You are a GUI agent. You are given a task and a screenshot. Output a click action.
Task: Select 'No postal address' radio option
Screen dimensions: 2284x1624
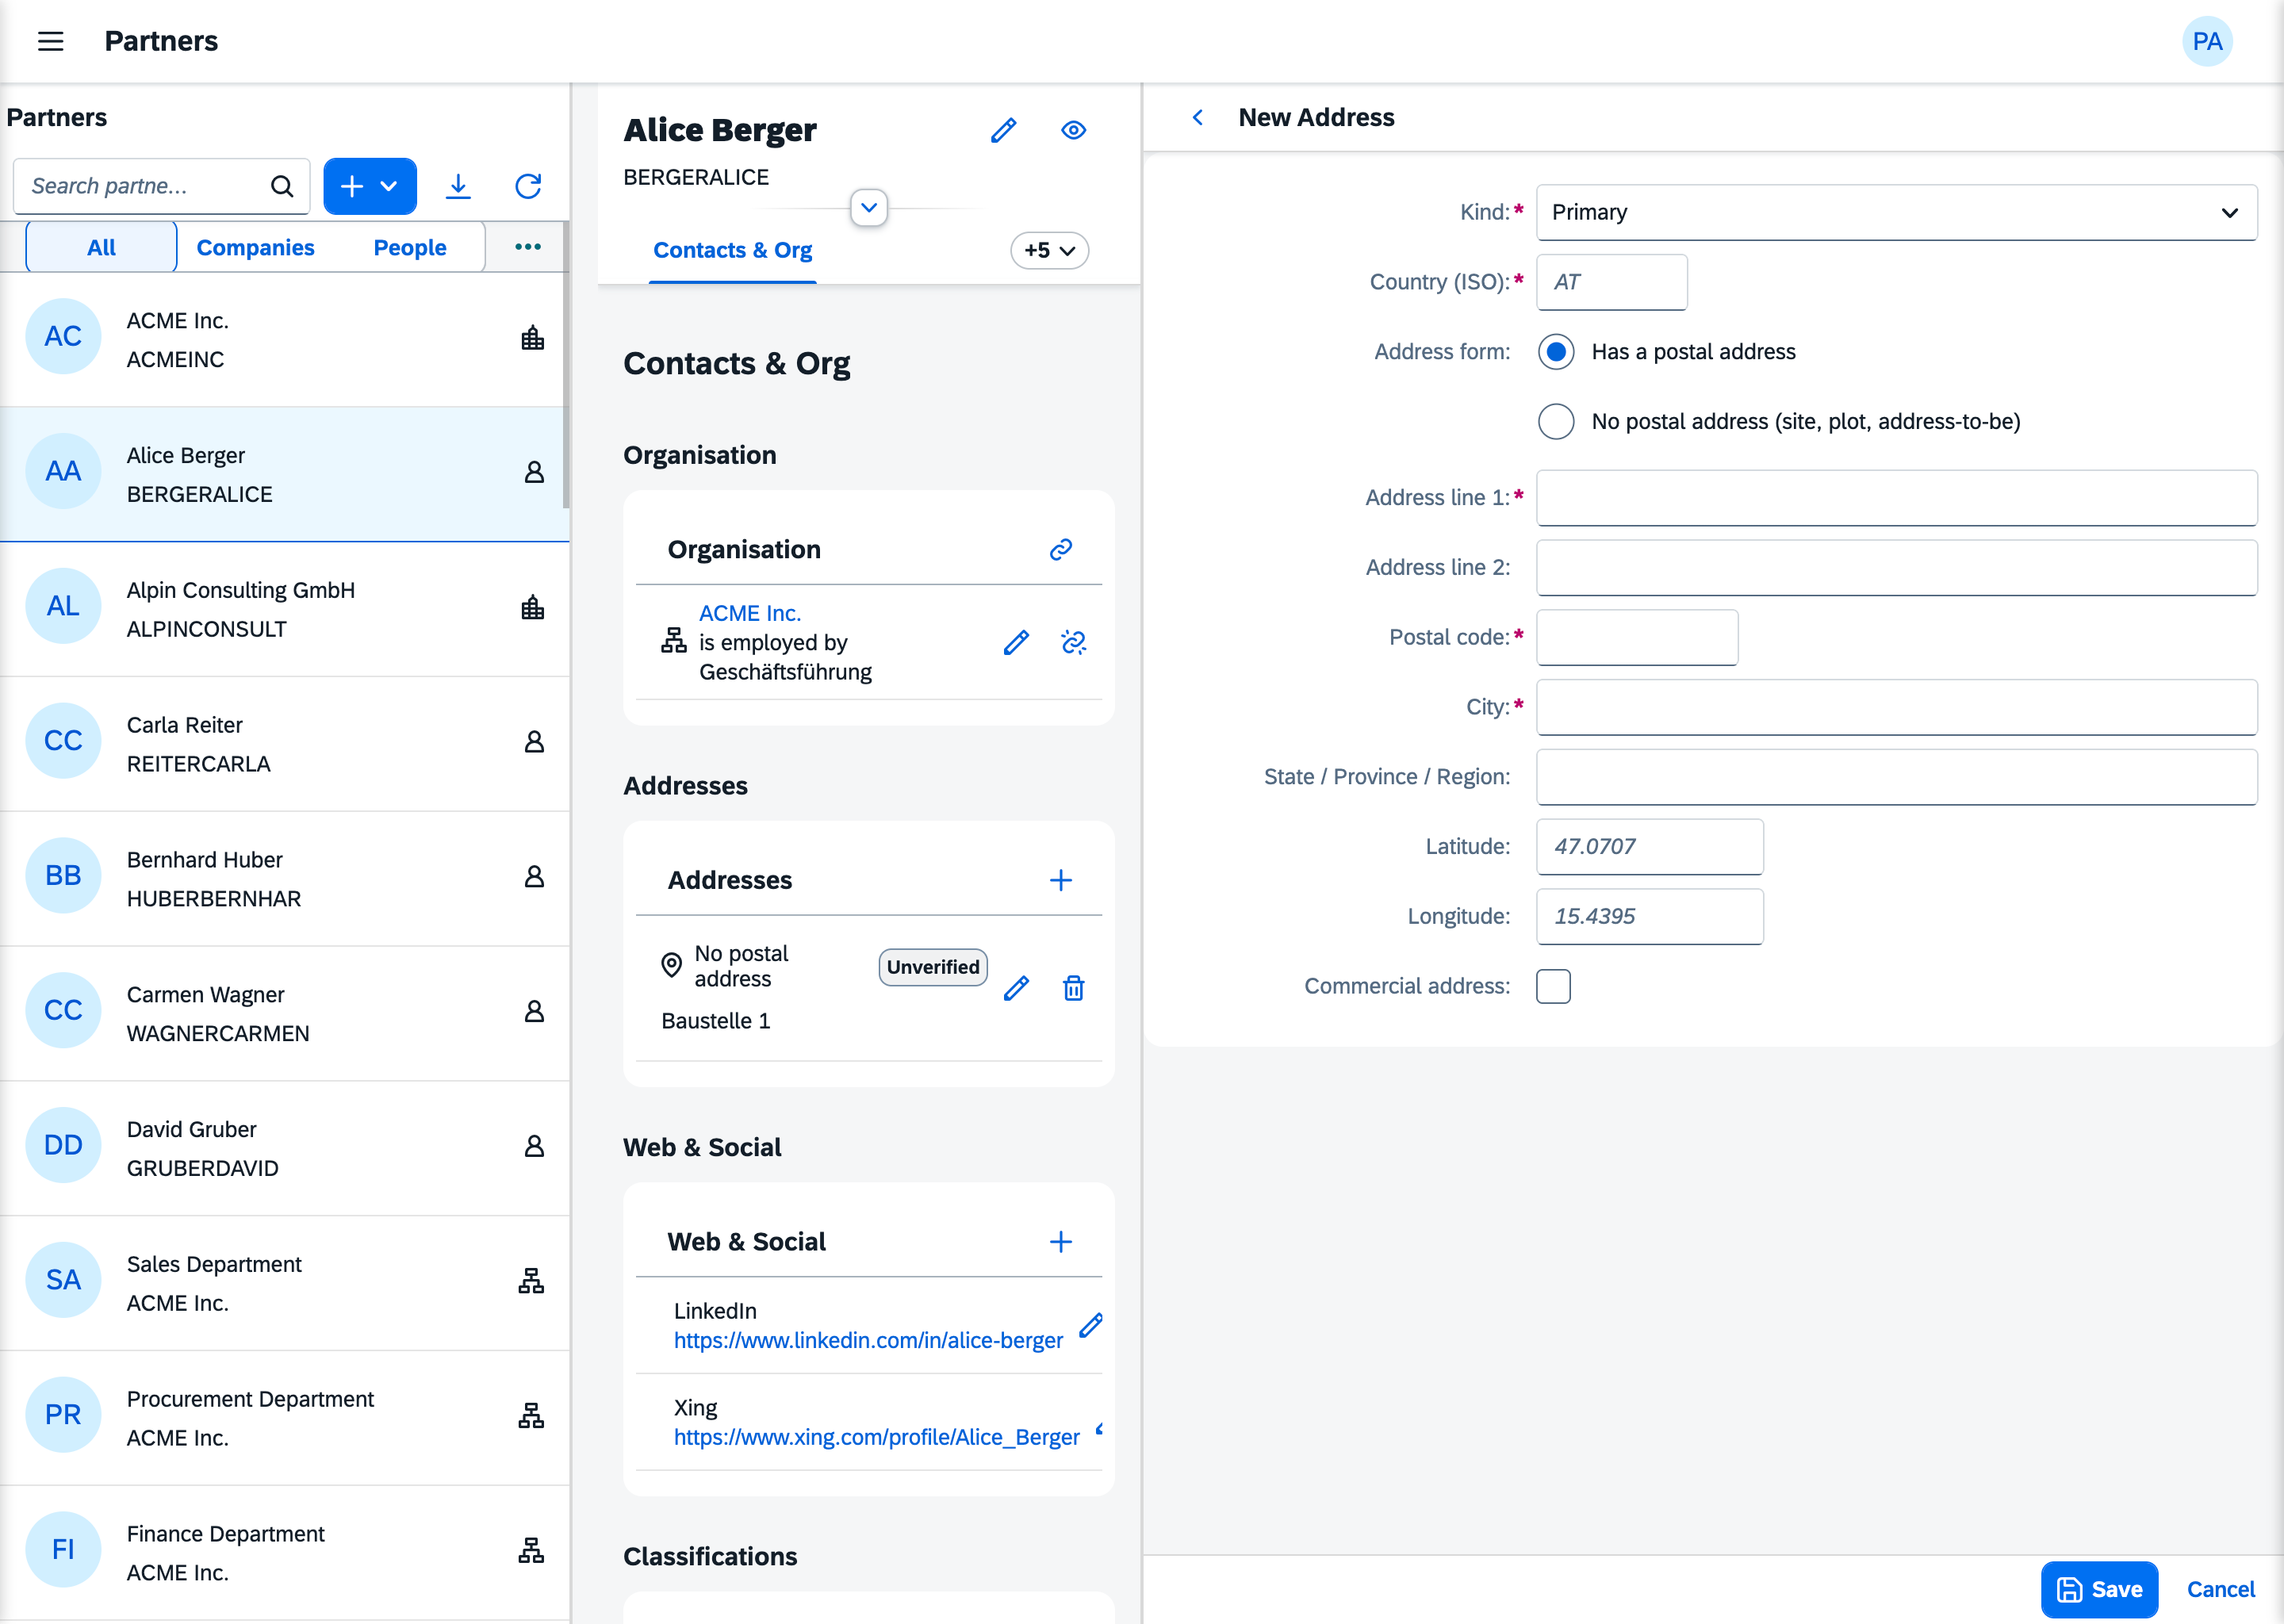[x=1556, y=422]
